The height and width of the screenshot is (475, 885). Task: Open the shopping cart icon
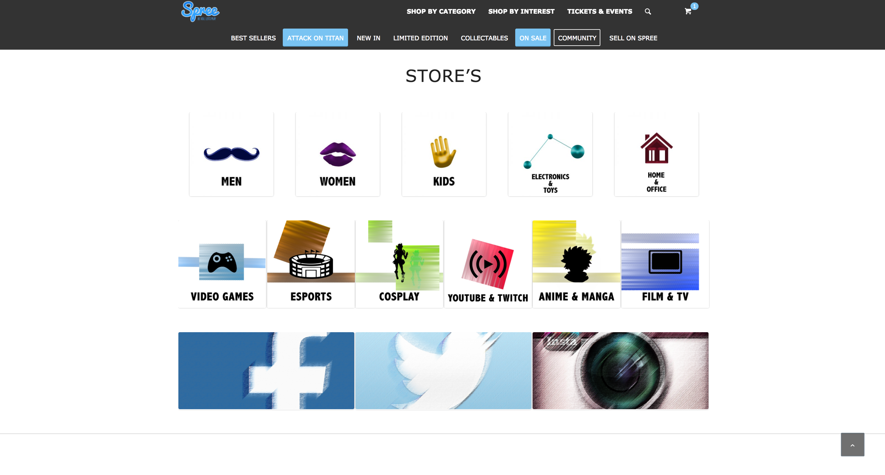[688, 12]
